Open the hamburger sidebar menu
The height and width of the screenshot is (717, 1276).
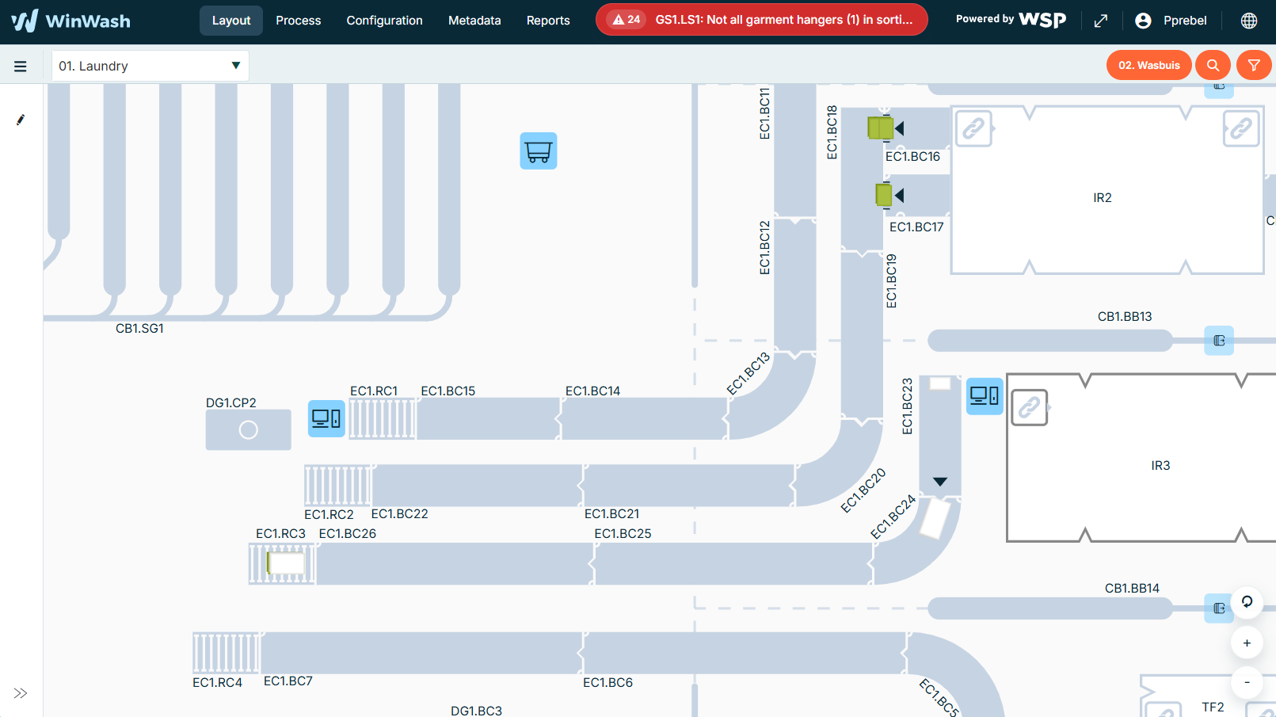click(x=21, y=67)
